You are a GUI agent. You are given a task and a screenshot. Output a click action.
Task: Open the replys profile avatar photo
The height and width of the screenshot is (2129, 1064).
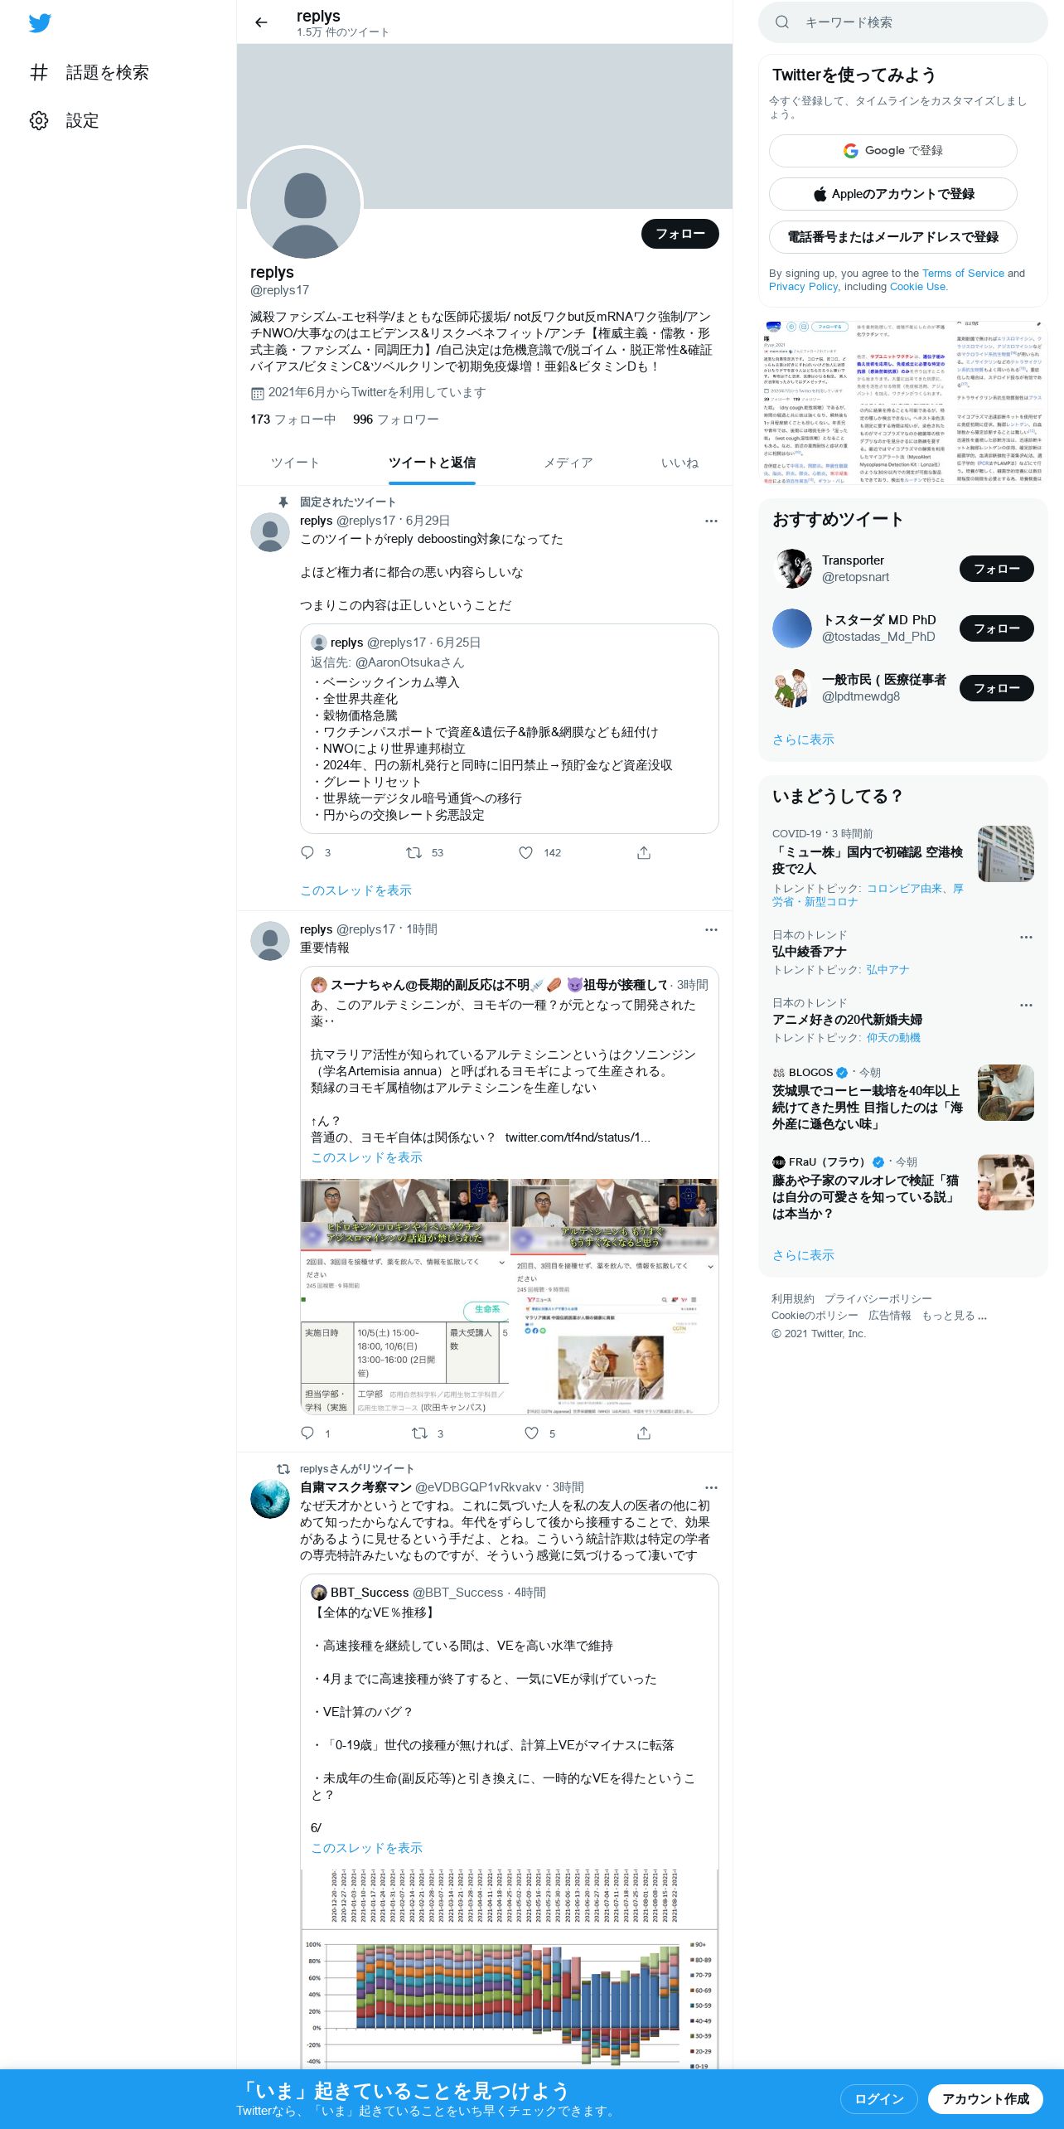pyautogui.click(x=305, y=202)
